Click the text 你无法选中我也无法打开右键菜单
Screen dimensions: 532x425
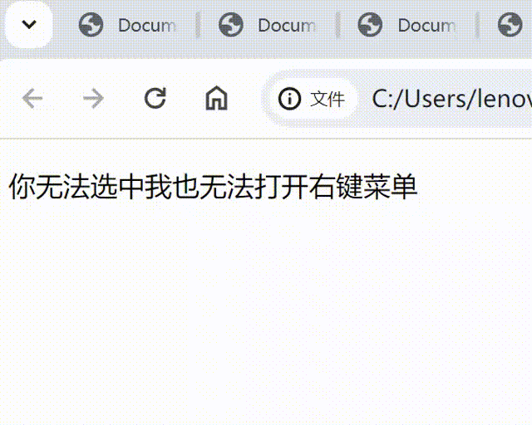tap(213, 187)
